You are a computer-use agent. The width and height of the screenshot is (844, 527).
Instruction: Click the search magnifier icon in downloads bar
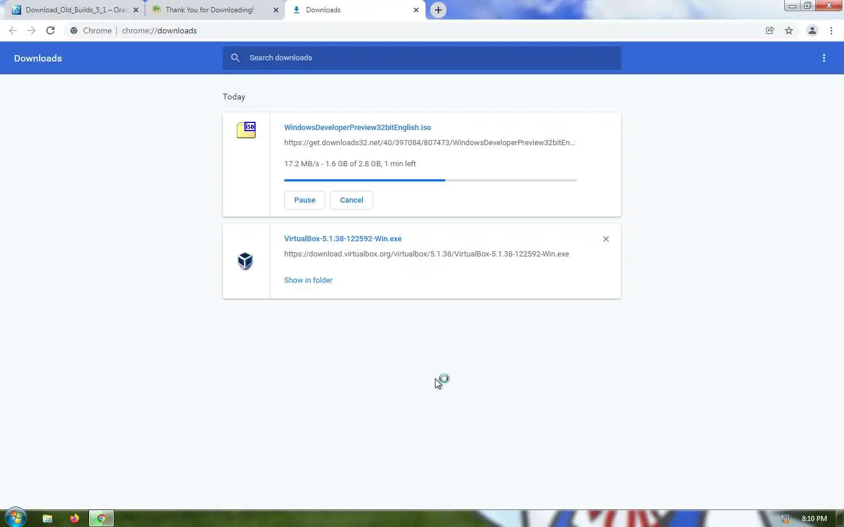coord(235,57)
